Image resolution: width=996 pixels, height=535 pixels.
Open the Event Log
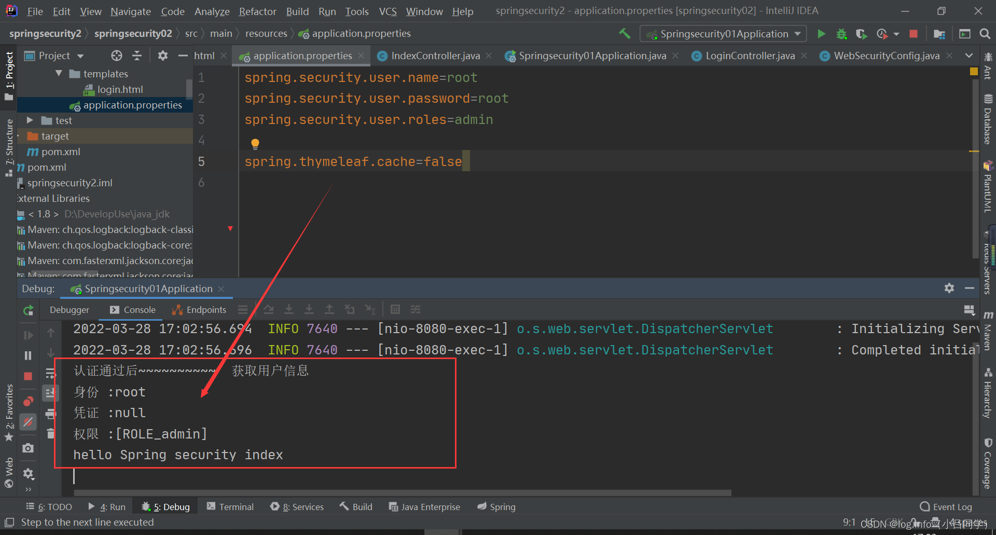(x=946, y=506)
